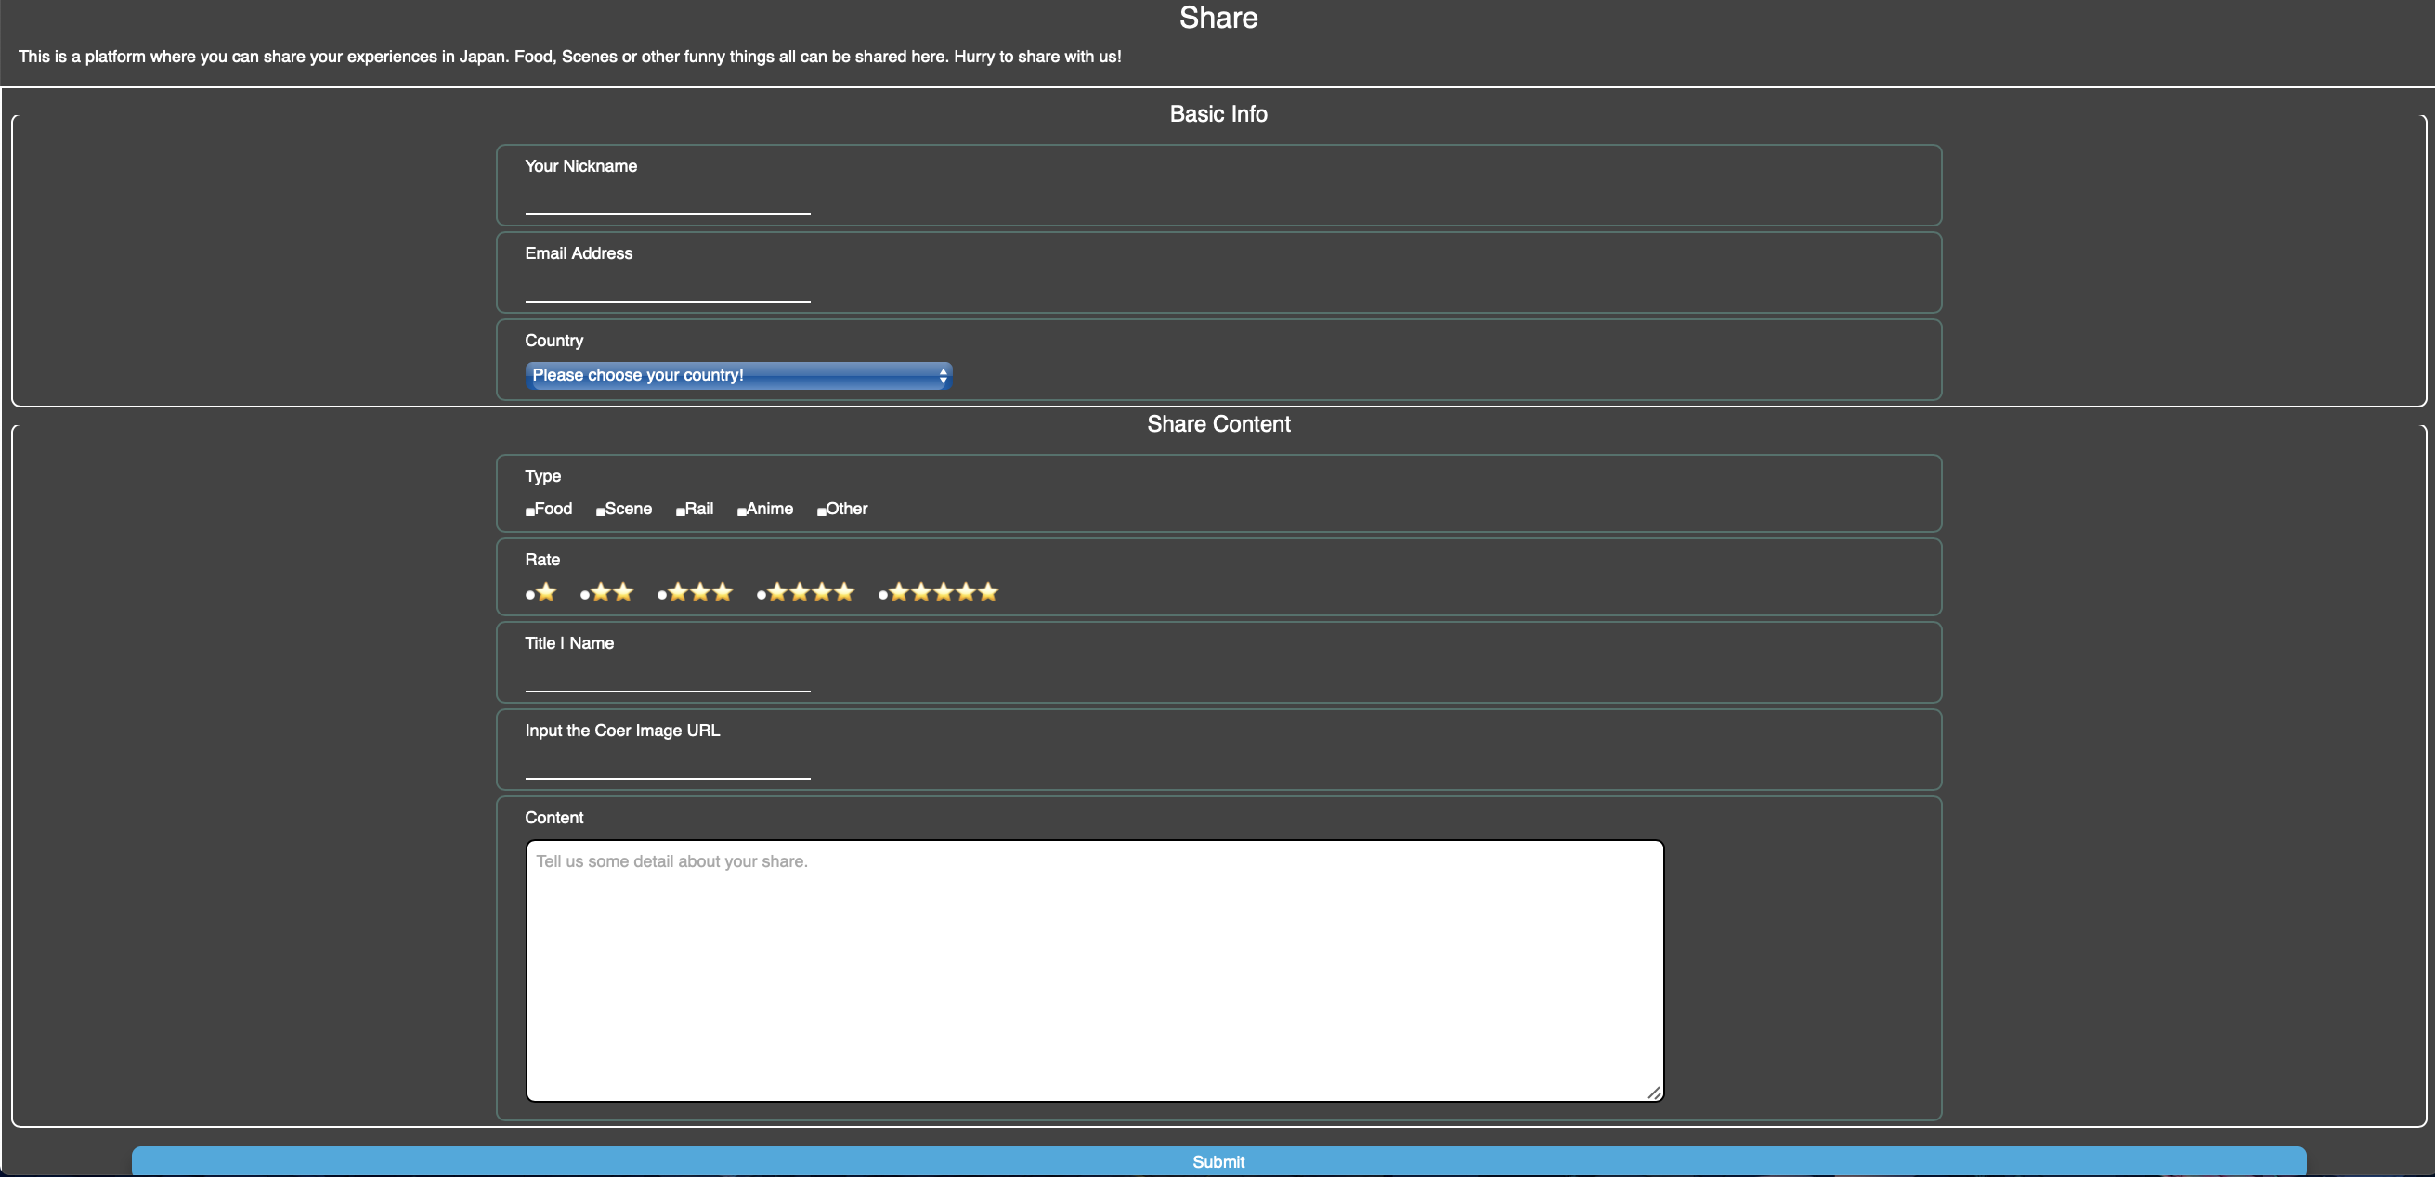The width and height of the screenshot is (2435, 1177).
Task: Select the four-star rating radio
Action: click(762, 595)
